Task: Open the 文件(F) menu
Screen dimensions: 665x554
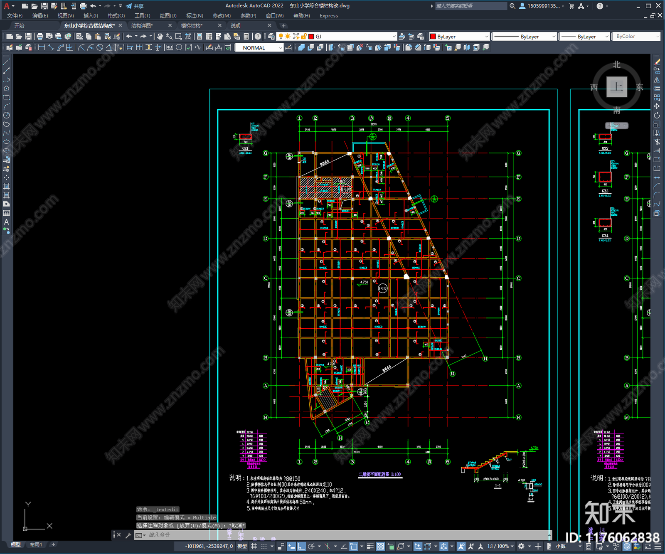Action: [x=15, y=16]
